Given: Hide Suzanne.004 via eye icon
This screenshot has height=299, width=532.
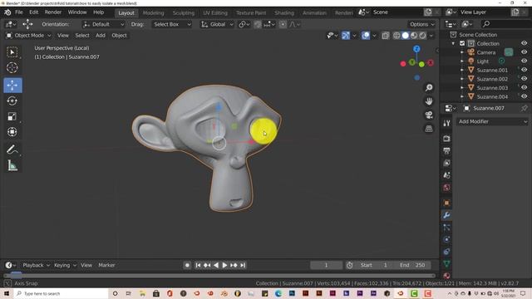Looking at the screenshot, I should click(x=525, y=96).
